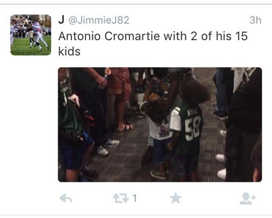The image size is (272, 218).
Task: Reply to the tweet with arrow icon
Action: (66, 198)
